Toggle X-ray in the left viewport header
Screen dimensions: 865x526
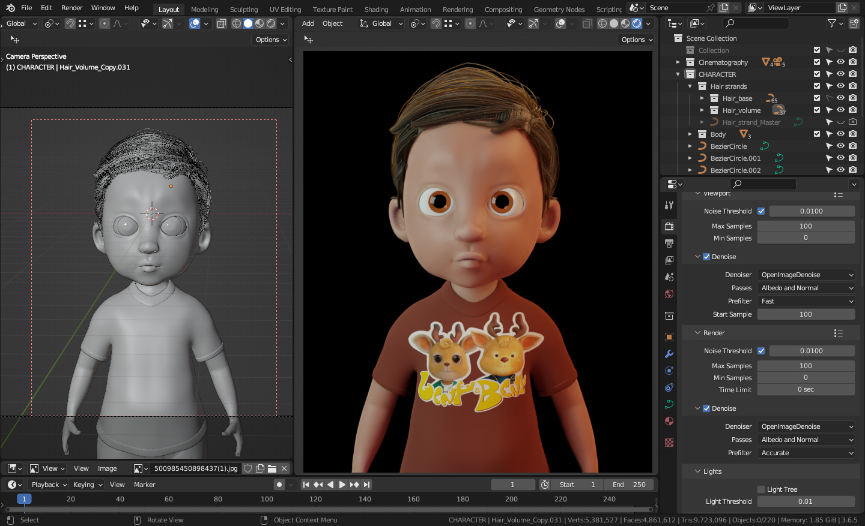(x=221, y=23)
